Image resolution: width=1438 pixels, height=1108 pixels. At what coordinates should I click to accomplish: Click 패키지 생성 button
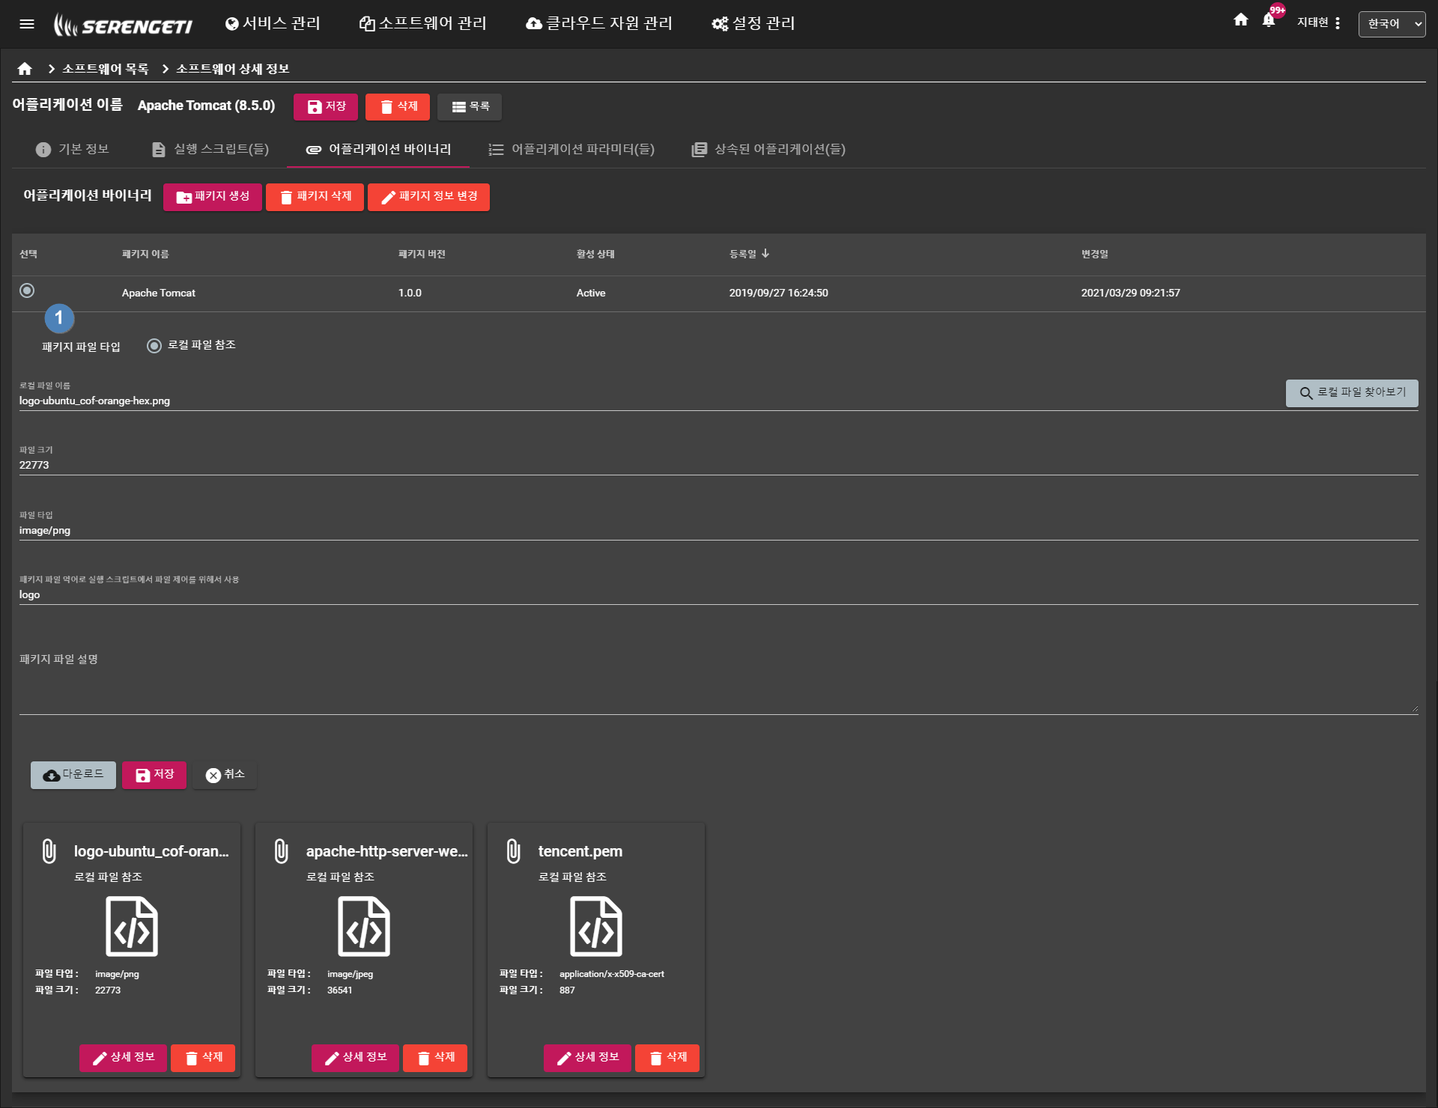(x=213, y=197)
